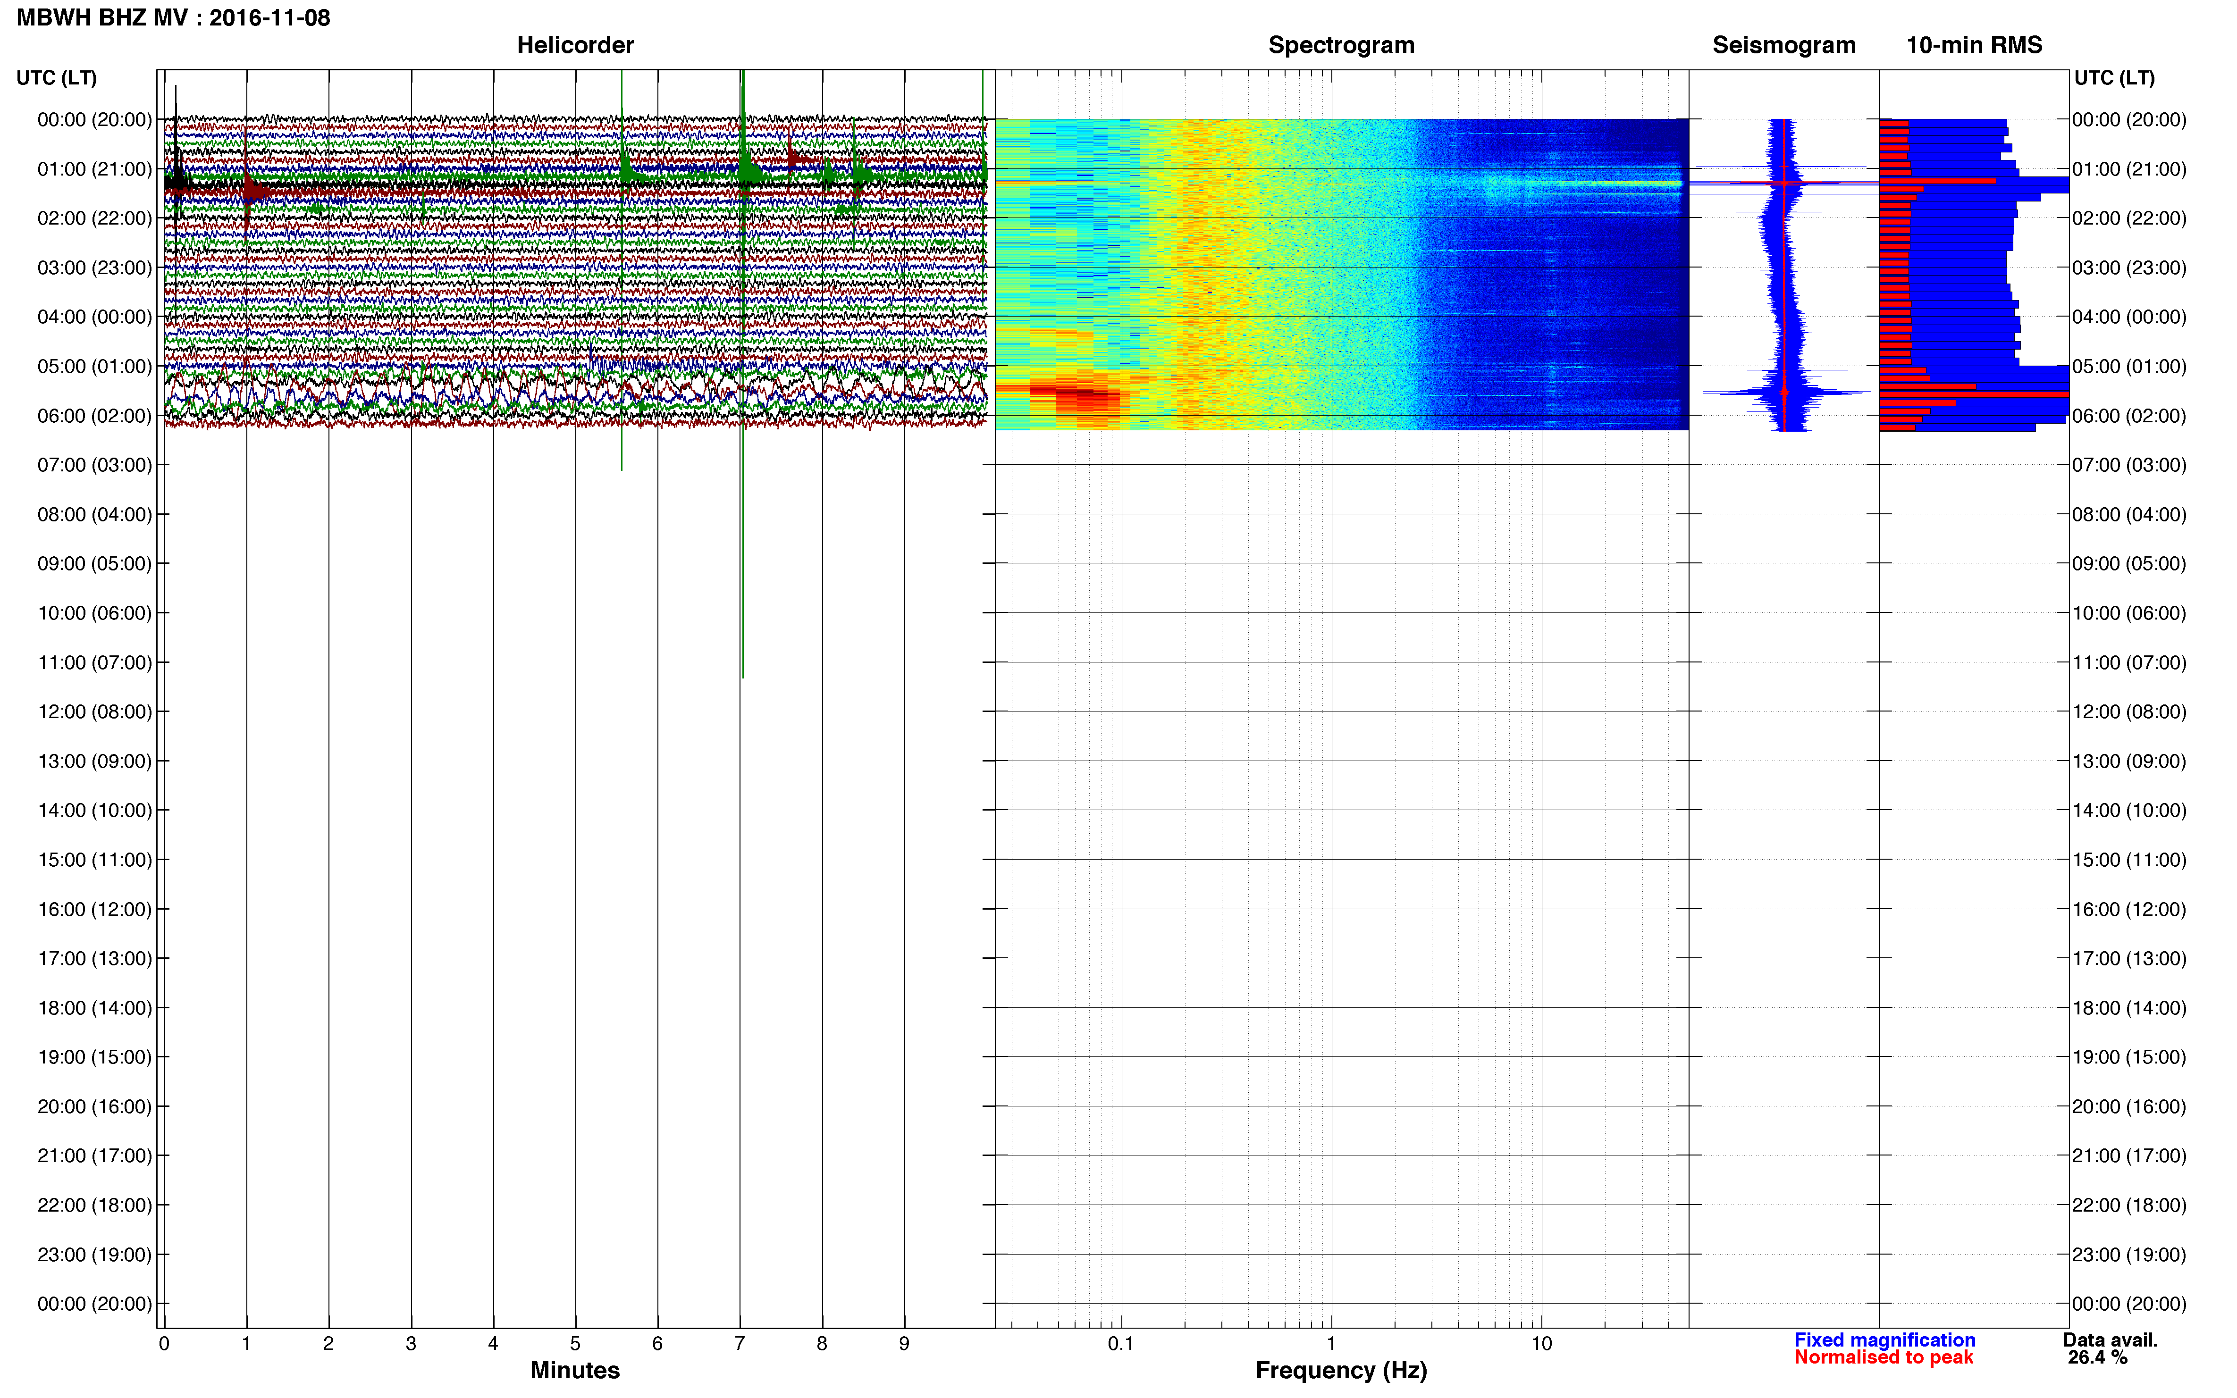2237x1398 pixels.
Task: Click the left 03:00 (23:00) time label
Action: [94, 268]
